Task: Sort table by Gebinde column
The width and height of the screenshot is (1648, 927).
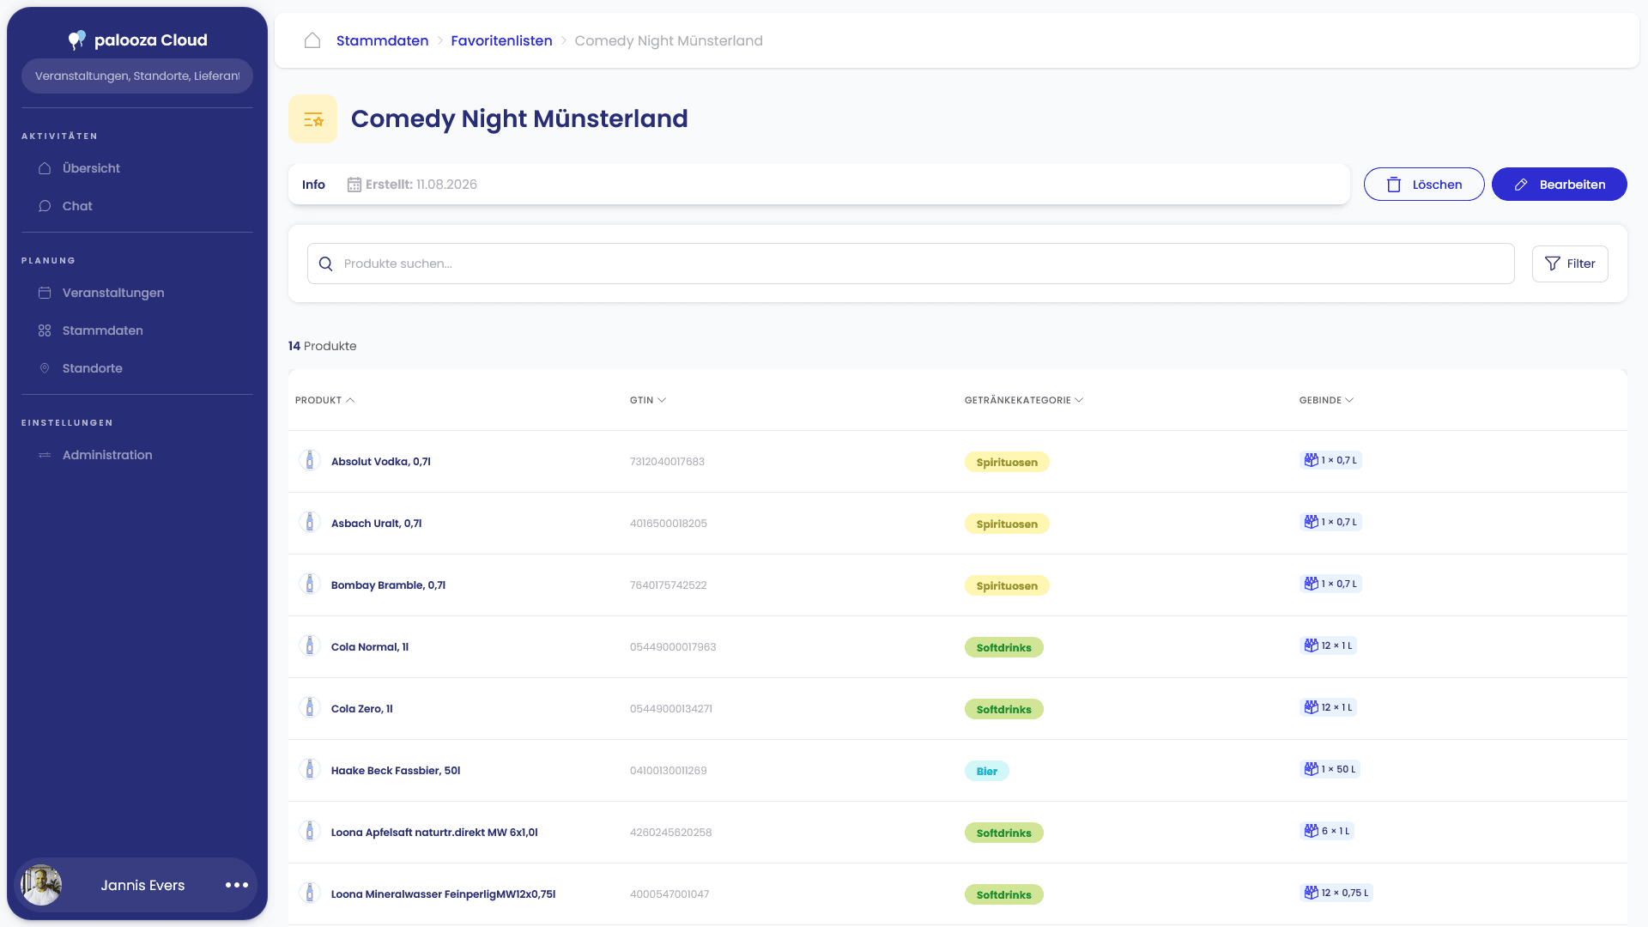Action: pyautogui.click(x=1326, y=400)
